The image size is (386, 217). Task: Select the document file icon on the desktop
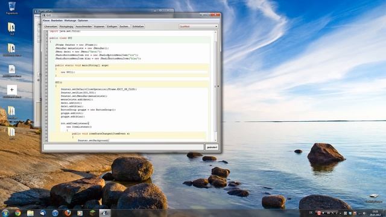tap(11, 71)
